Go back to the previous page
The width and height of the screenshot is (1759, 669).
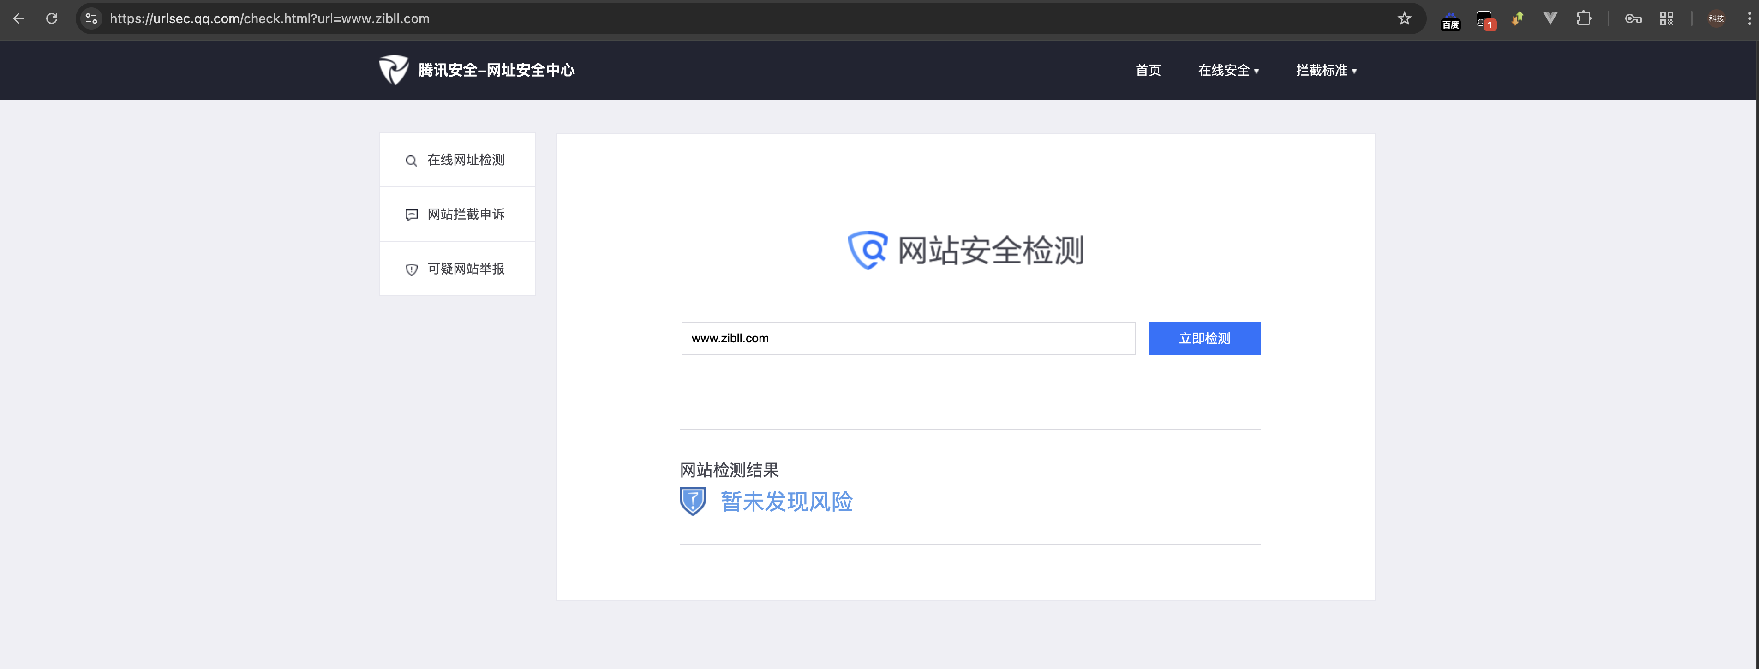18,18
